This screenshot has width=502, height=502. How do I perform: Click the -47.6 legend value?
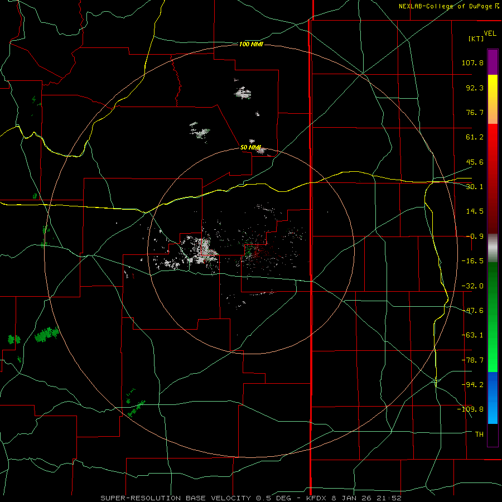click(472, 311)
